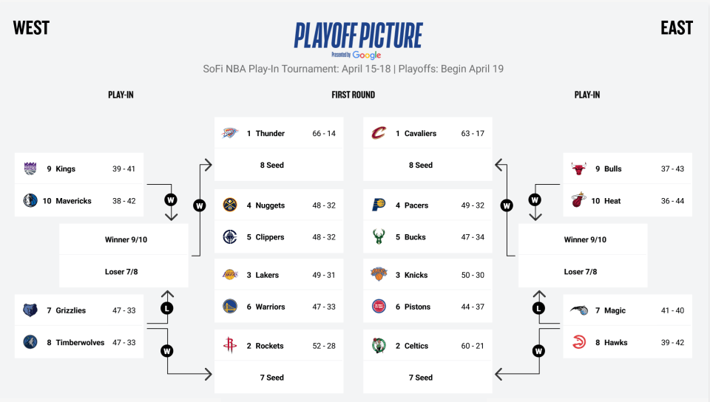Open the Warriors team name link

point(271,307)
